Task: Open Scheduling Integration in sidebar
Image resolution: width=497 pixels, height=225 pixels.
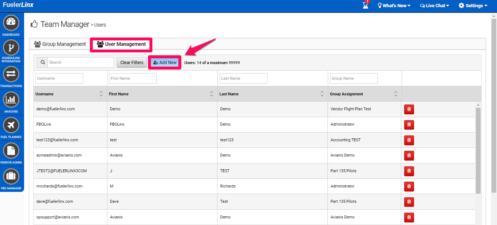Action: coord(11,47)
